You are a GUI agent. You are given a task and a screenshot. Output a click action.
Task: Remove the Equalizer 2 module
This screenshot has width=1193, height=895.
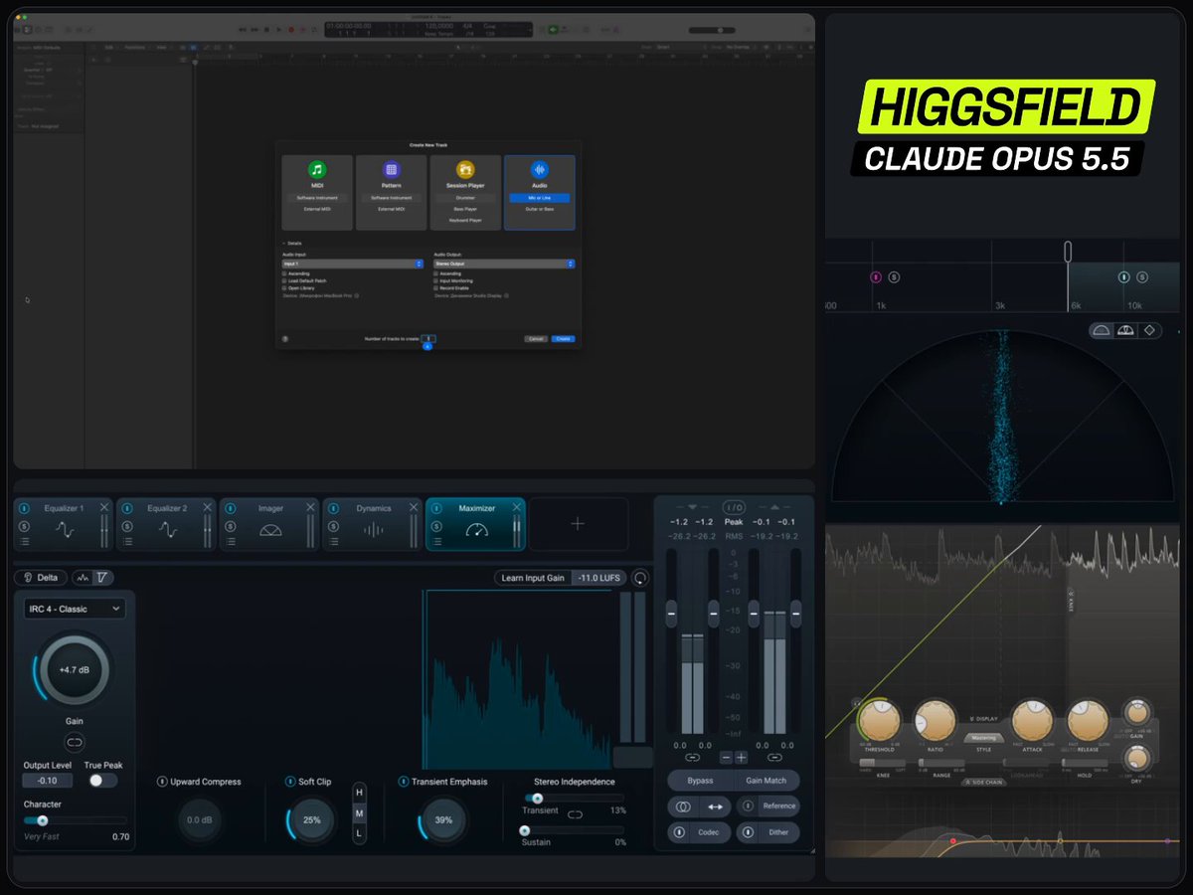208,507
